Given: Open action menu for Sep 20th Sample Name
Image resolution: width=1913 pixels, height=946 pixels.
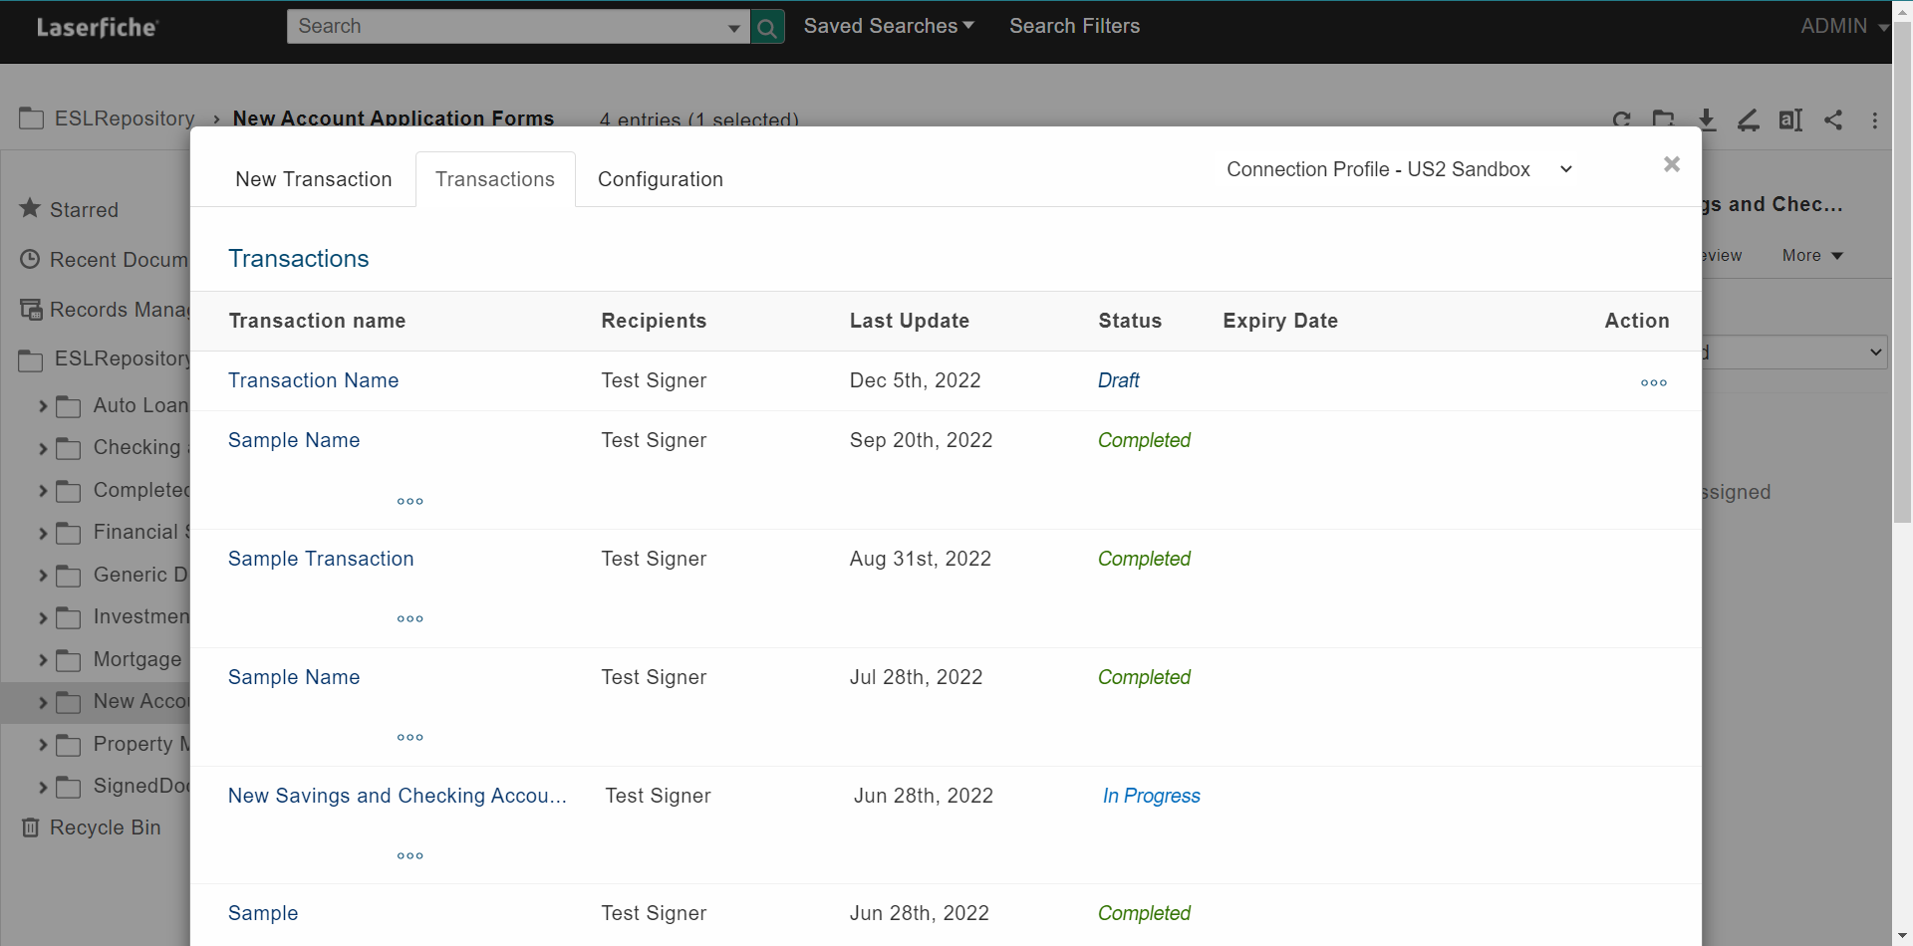Looking at the screenshot, I should click(x=410, y=501).
